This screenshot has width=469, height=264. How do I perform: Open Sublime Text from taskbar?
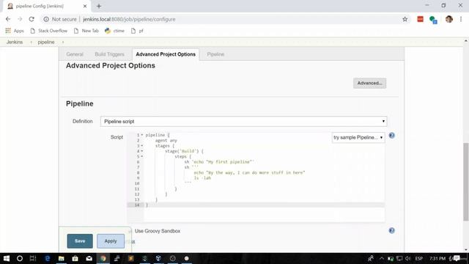[x=130, y=258]
